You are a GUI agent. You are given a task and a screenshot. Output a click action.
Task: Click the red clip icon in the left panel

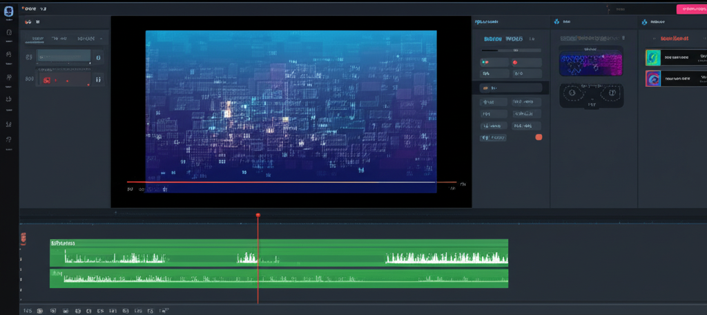coord(46,80)
